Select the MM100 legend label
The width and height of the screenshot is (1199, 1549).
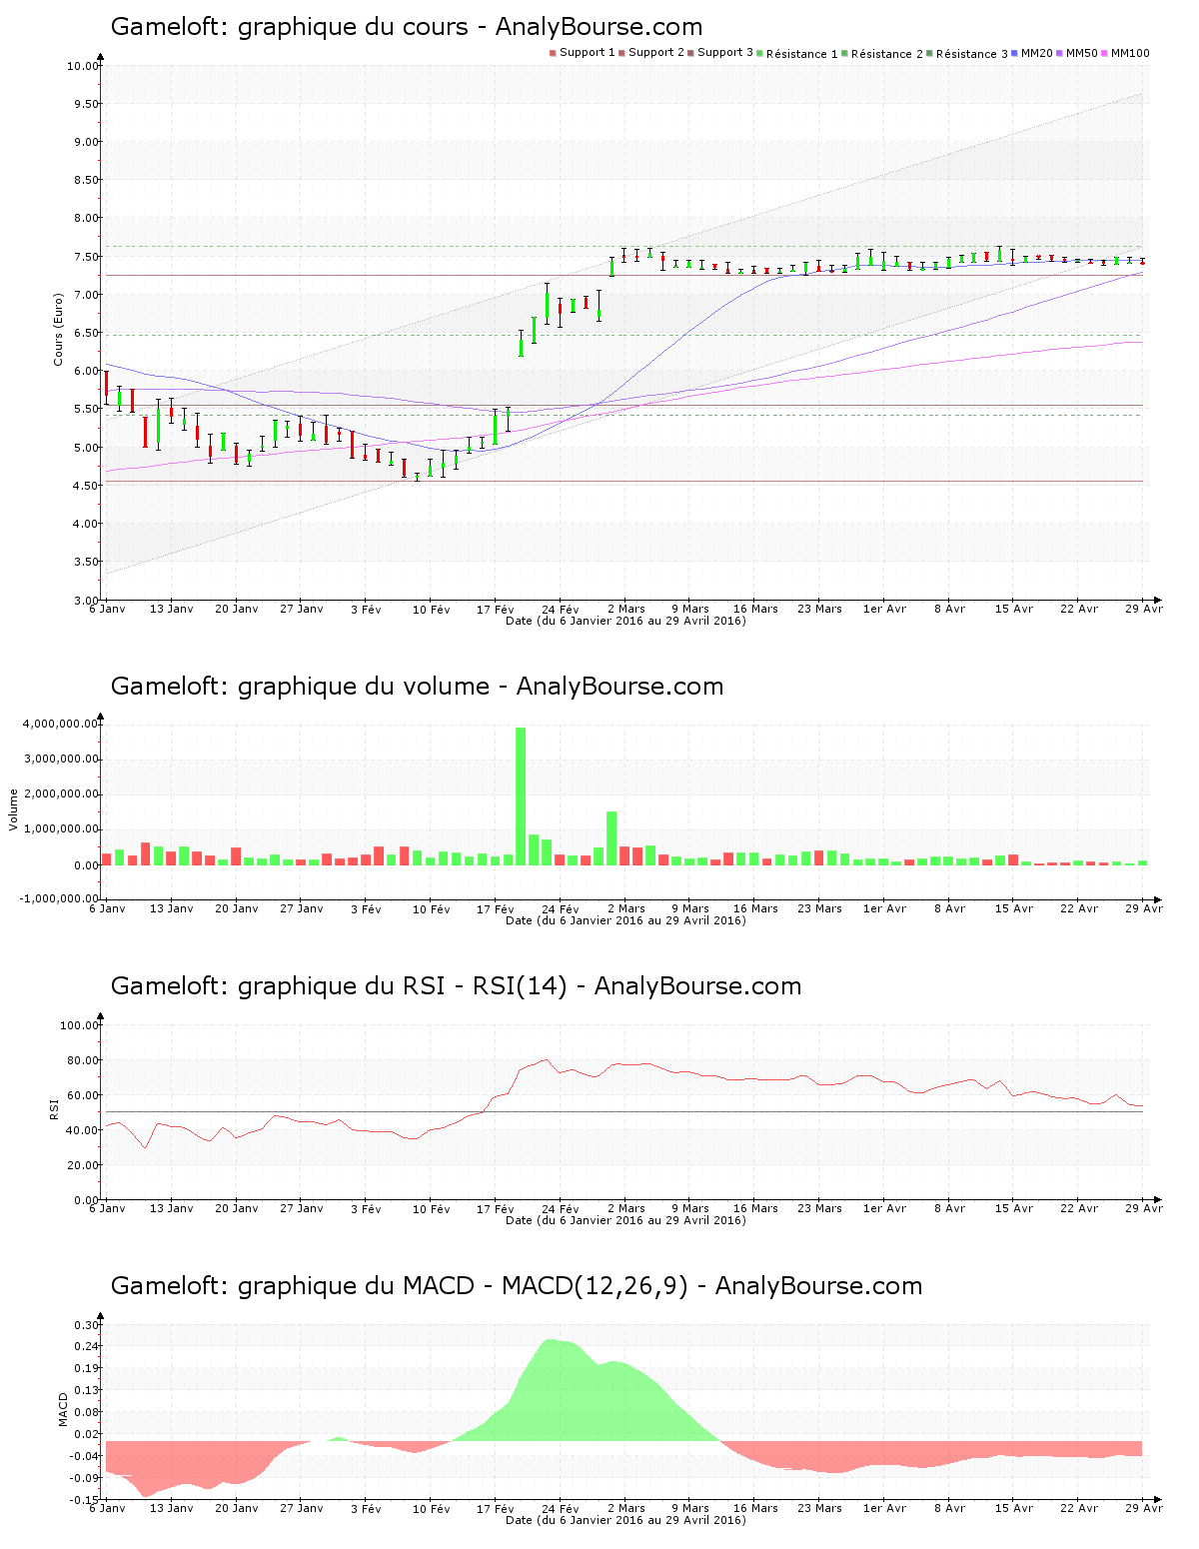[x=1130, y=53]
